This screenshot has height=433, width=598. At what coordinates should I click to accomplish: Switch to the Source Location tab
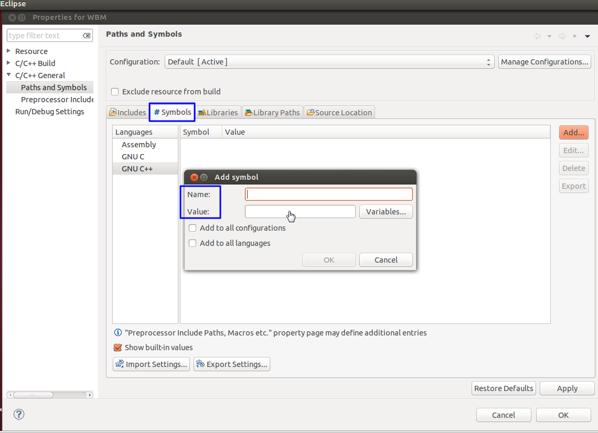tap(339, 112)
